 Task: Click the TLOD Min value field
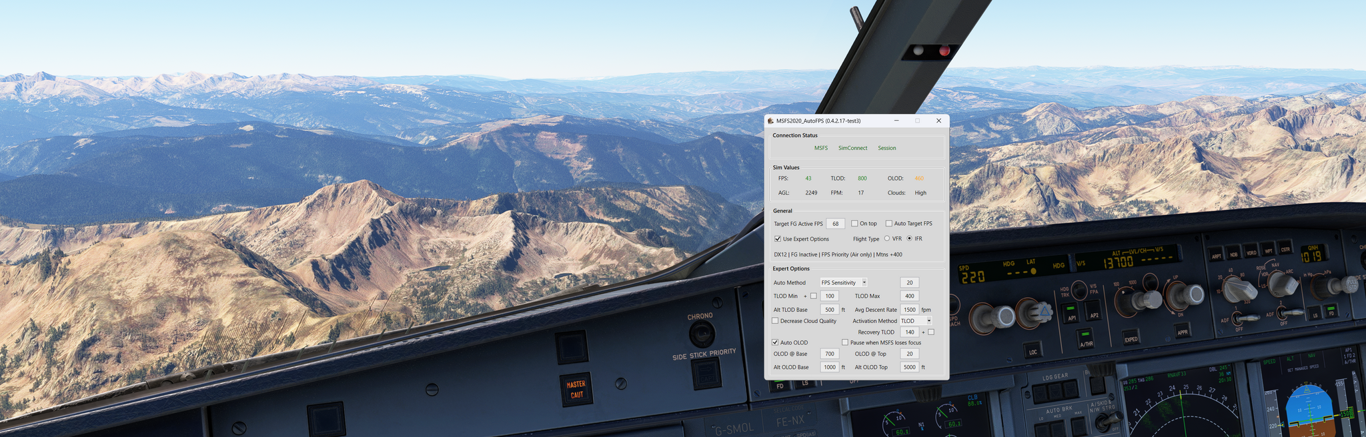click(829, 296)
